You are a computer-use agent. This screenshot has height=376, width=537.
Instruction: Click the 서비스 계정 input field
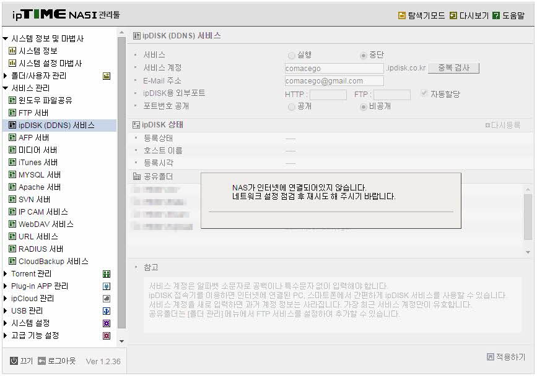pos(334,69)
